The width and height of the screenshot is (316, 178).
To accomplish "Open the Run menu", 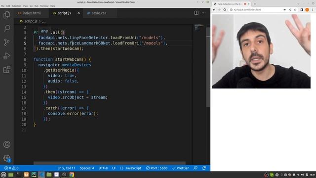I will [36, 6].
